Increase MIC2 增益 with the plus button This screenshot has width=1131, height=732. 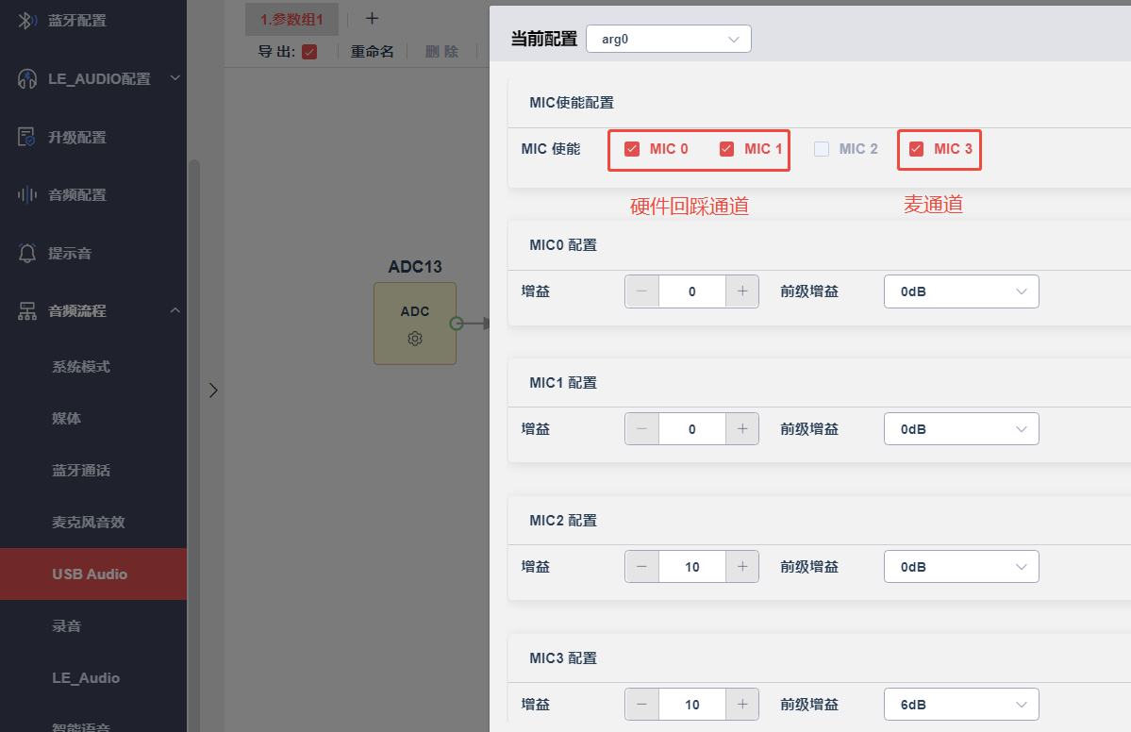click(742, 567)
